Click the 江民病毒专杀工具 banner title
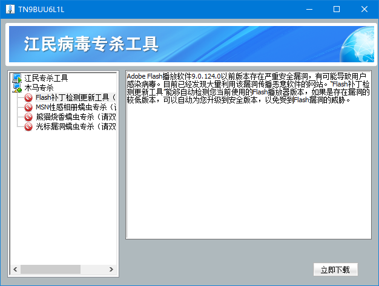 91,44
